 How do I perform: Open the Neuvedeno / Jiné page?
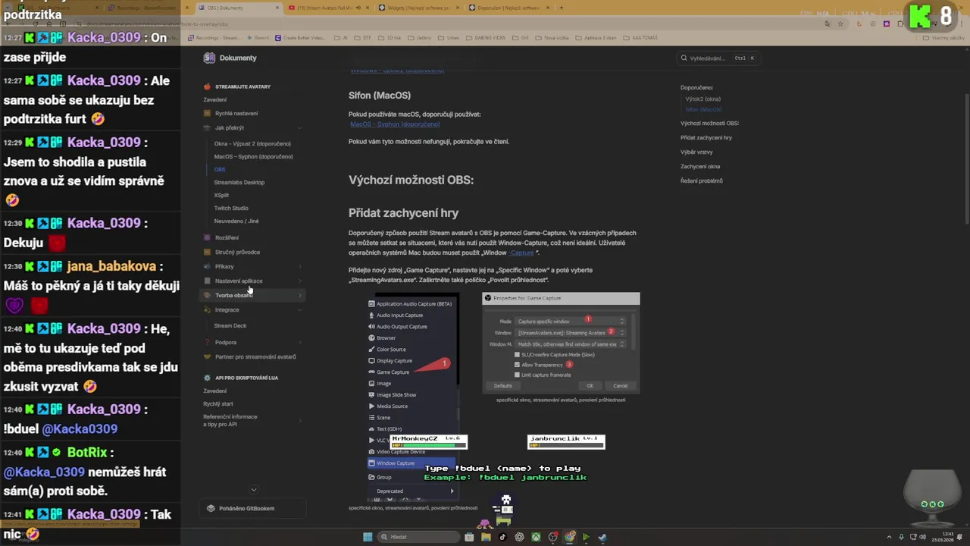[236, 221]
